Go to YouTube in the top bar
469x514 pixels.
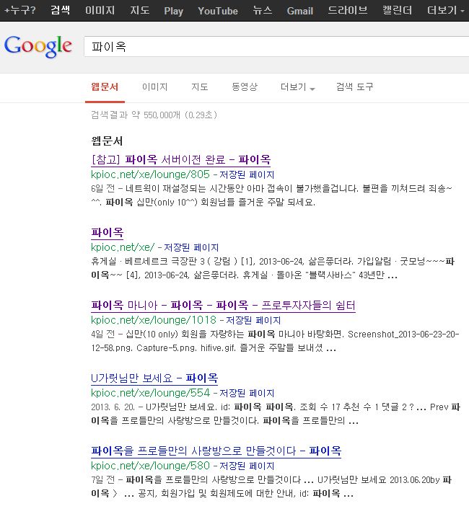tap(218, 11)
